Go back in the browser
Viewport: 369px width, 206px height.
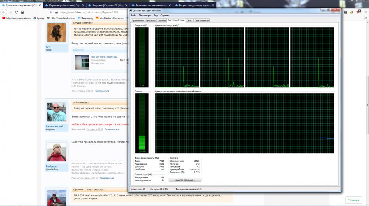point(4,12)
